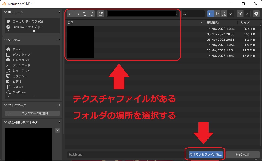
Task: Go up to the parent directory
Action: point(84,14)
